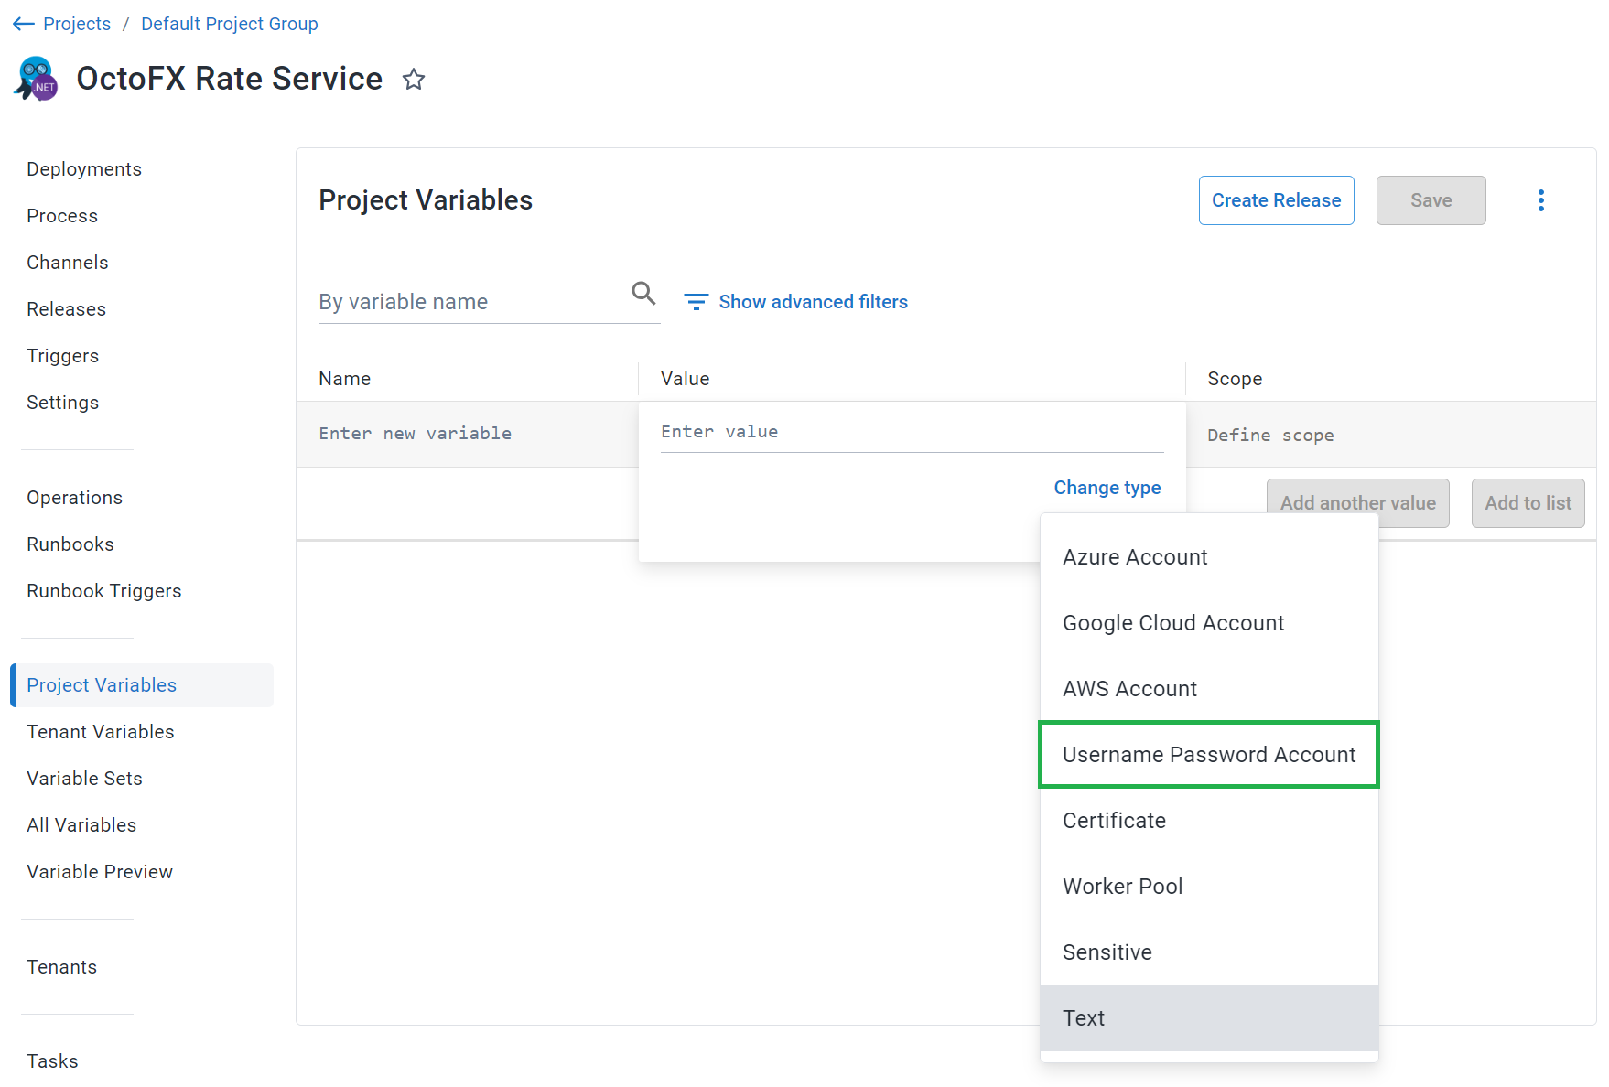This screenshot has width=1609, height=1087.
Task: Go to Tenant Variables in sidebar
Action: tap(101, 732)
